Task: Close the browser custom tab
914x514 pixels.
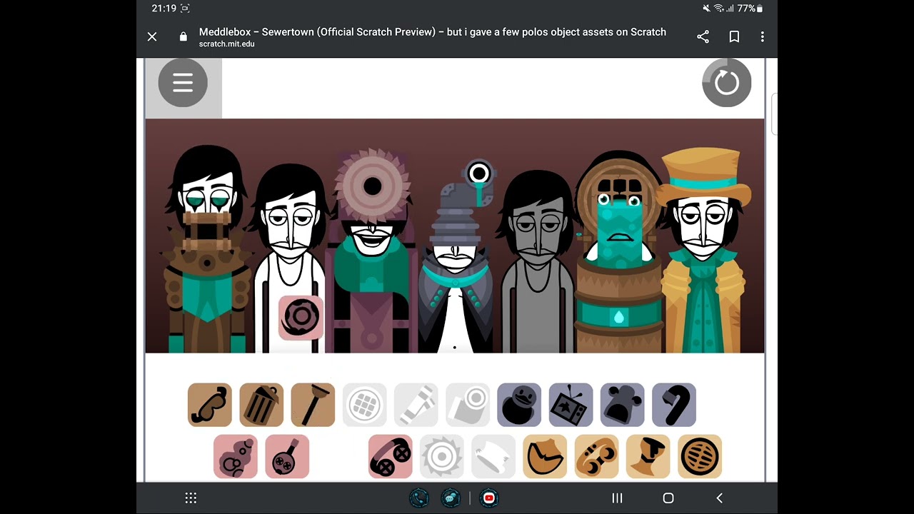Action: point(152,36)
